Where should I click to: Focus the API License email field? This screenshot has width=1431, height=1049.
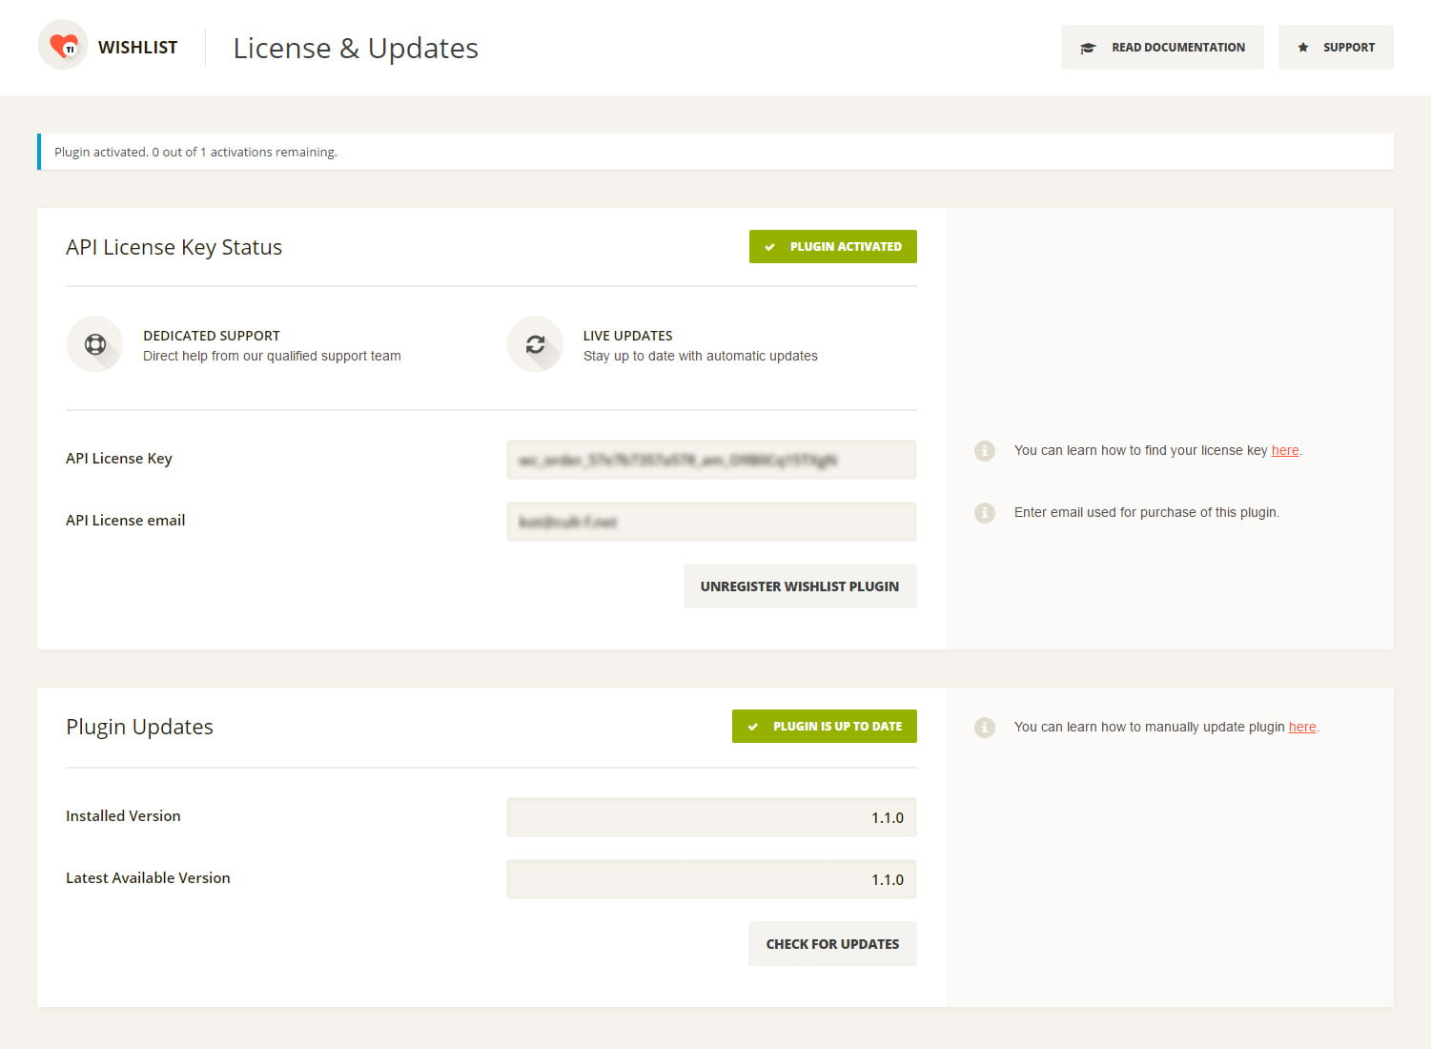point(711,522)
